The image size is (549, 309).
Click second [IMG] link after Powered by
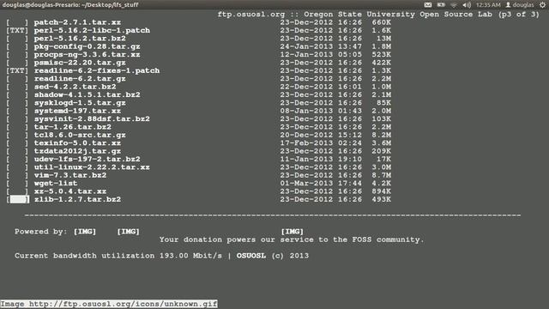coord(128,232)
